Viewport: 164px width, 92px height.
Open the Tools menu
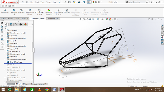(42, 2)
